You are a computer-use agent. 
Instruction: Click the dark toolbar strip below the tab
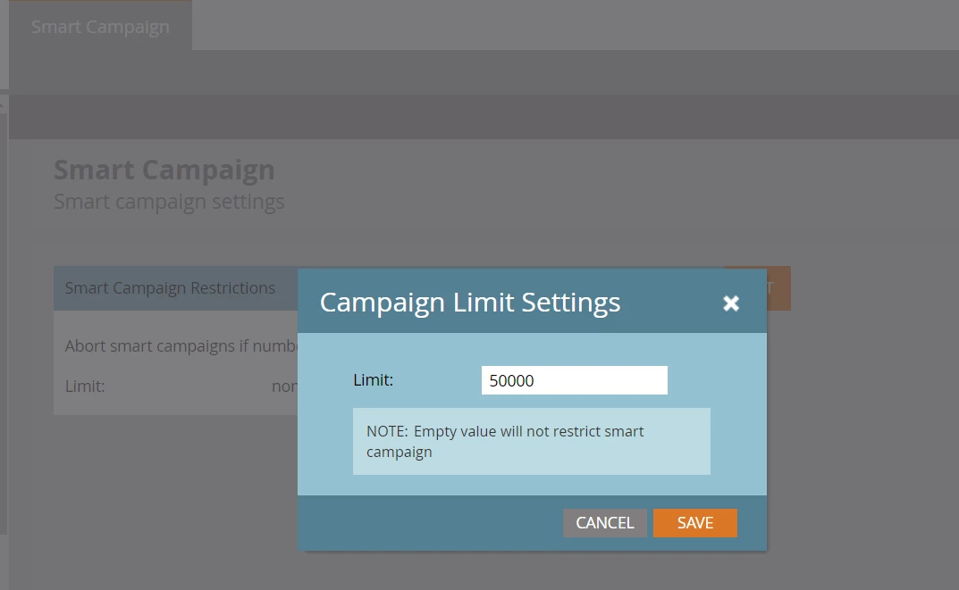click(484, 117)
